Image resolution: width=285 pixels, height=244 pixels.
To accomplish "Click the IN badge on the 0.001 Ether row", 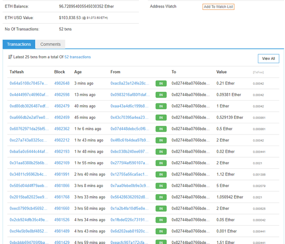I will point(161,231).
